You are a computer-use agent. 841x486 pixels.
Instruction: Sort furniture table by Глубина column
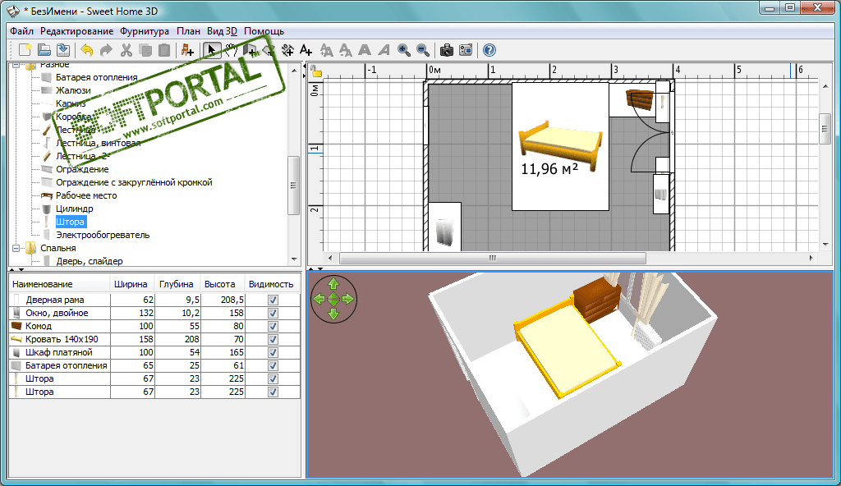177,284
